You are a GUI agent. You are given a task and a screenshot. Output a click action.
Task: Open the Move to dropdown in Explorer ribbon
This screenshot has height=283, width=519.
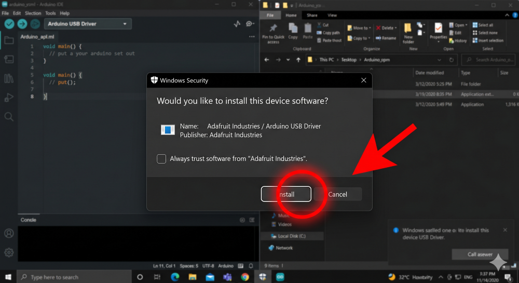[x=359, y=28]
